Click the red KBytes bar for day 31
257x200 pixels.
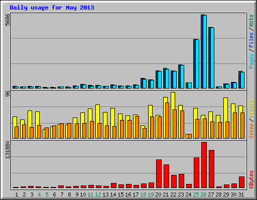tap(241, 182)
